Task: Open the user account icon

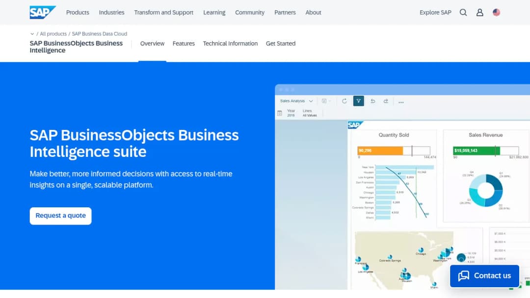Action: [479, 12]
